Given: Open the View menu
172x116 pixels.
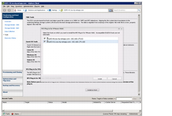Looking at the screenshot, I should (x=12, y=6).
